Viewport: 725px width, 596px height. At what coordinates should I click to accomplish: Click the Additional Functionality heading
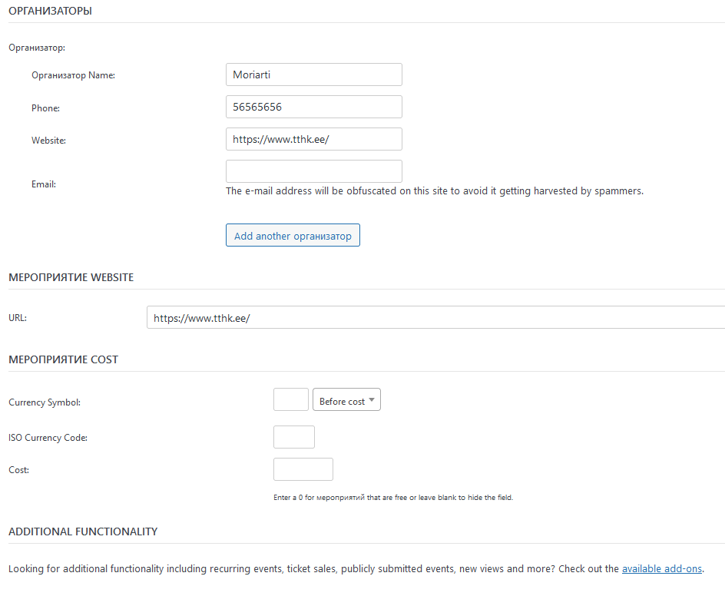tap(83, 531)
